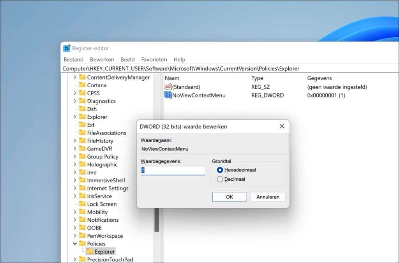
Task: Select the OOBE folder icon
Action: pos(83,228)
